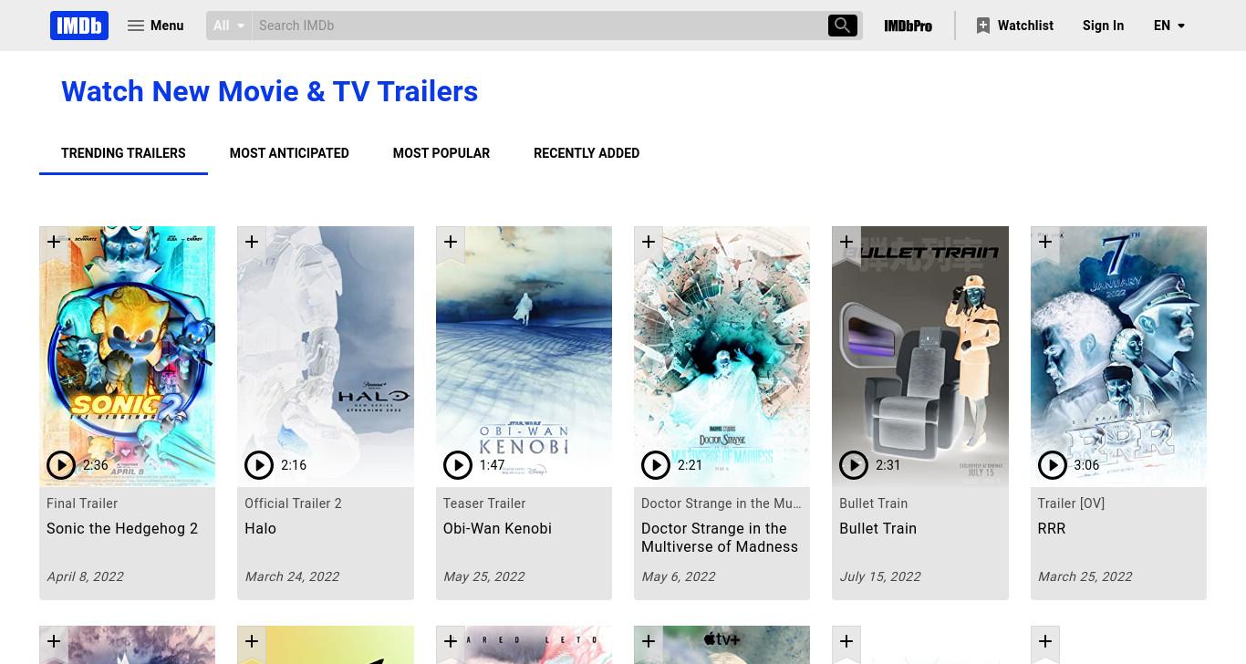Viewport: 1246px width, 664px height.
Task: Submit search with magnifier icon
Action: 842,26
